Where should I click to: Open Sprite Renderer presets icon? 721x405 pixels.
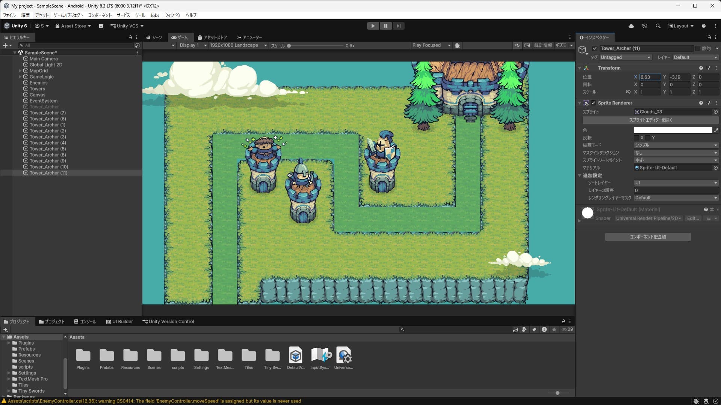pyautogui.click(x=708, y=103)
